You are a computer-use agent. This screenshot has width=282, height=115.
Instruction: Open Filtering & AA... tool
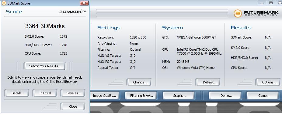pyautogui.click(x=141, y=96)
